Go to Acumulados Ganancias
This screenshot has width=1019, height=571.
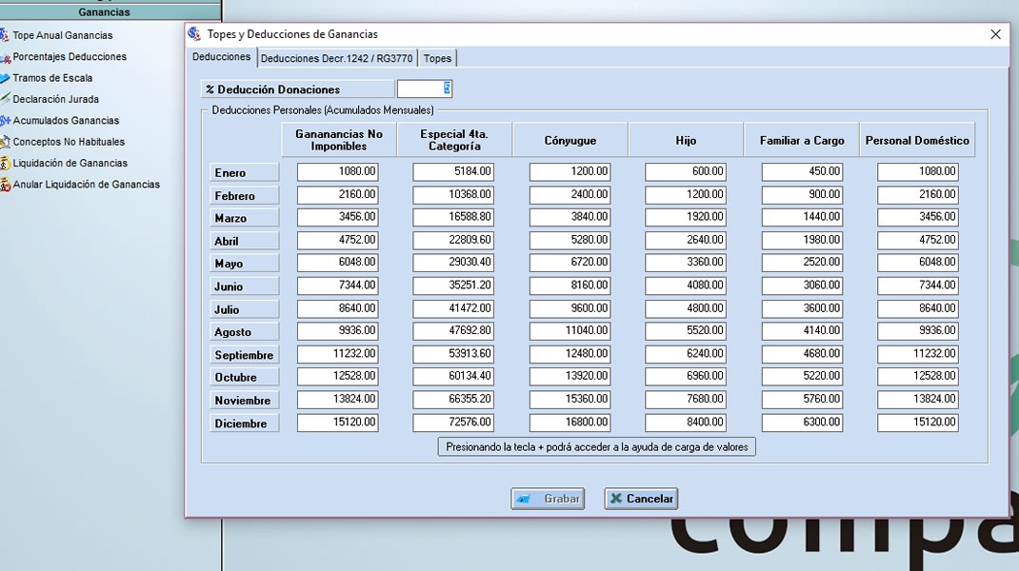pos(67,120)
